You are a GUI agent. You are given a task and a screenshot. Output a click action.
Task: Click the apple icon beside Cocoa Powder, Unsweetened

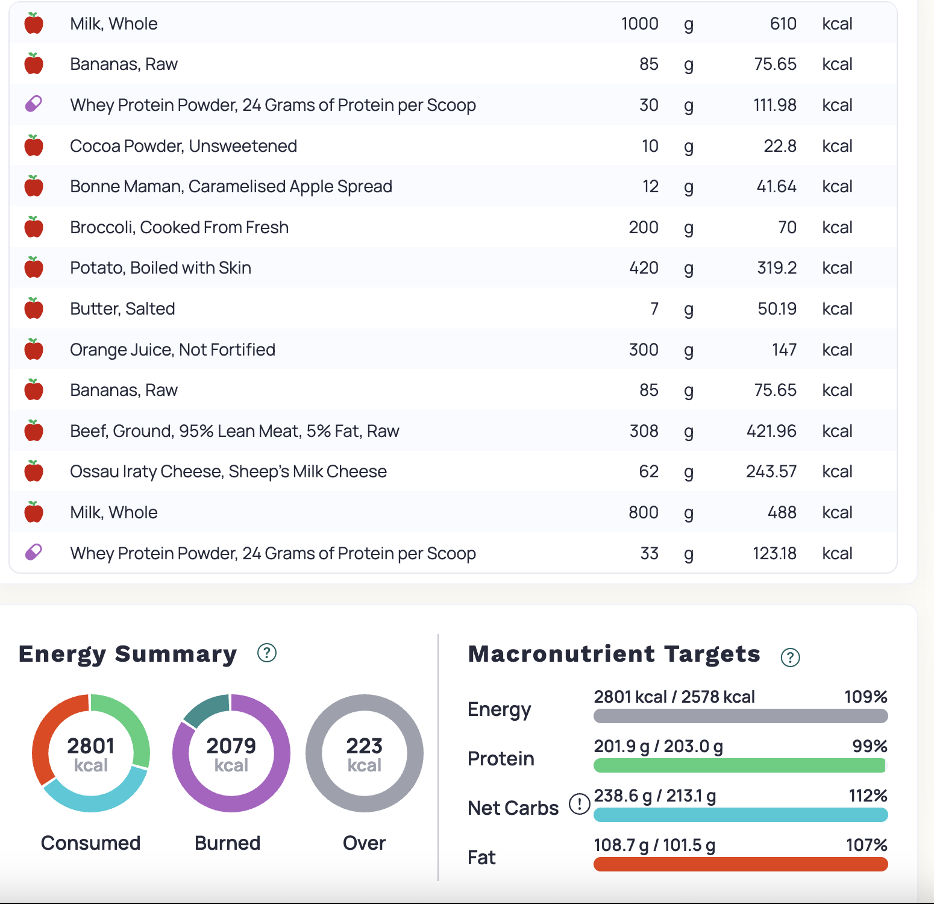tap(34, 146)
